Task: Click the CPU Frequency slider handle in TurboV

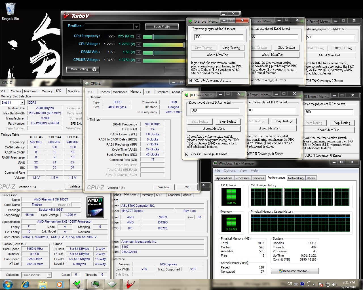Action: [x=153, y=37]
